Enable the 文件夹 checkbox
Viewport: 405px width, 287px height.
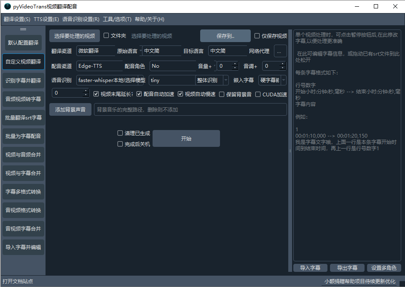click(x=106, y=36)
